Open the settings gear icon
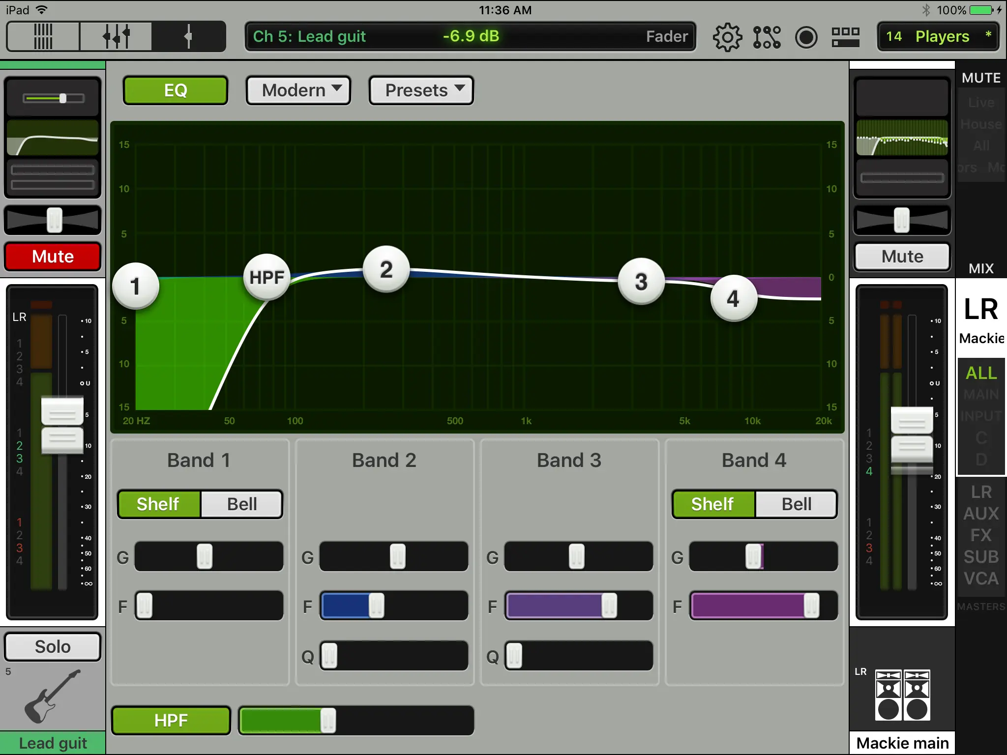 tap(727, 37)
